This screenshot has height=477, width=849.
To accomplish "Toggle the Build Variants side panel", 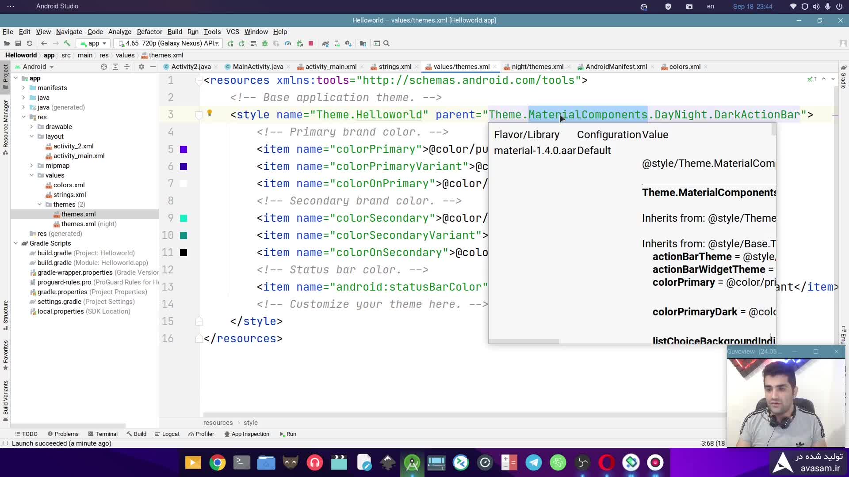I will (6, 397).
